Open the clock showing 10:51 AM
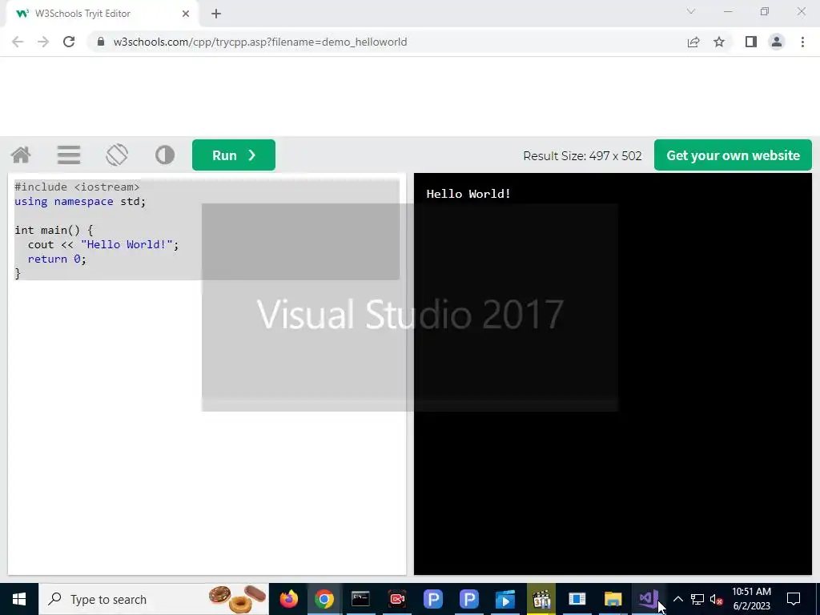The width and height of the screenshot is (820, 615). (x=751, y=599)
